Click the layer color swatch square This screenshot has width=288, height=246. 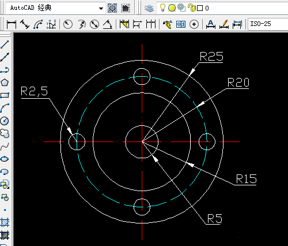tap(200, 8)
